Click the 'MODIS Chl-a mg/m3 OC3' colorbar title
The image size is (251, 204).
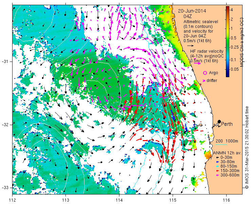pos(242,42)
